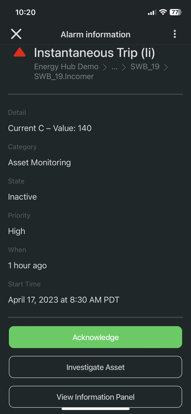Click the chevron after SWB_19 breadcrumb

click(x=166, y=67)
